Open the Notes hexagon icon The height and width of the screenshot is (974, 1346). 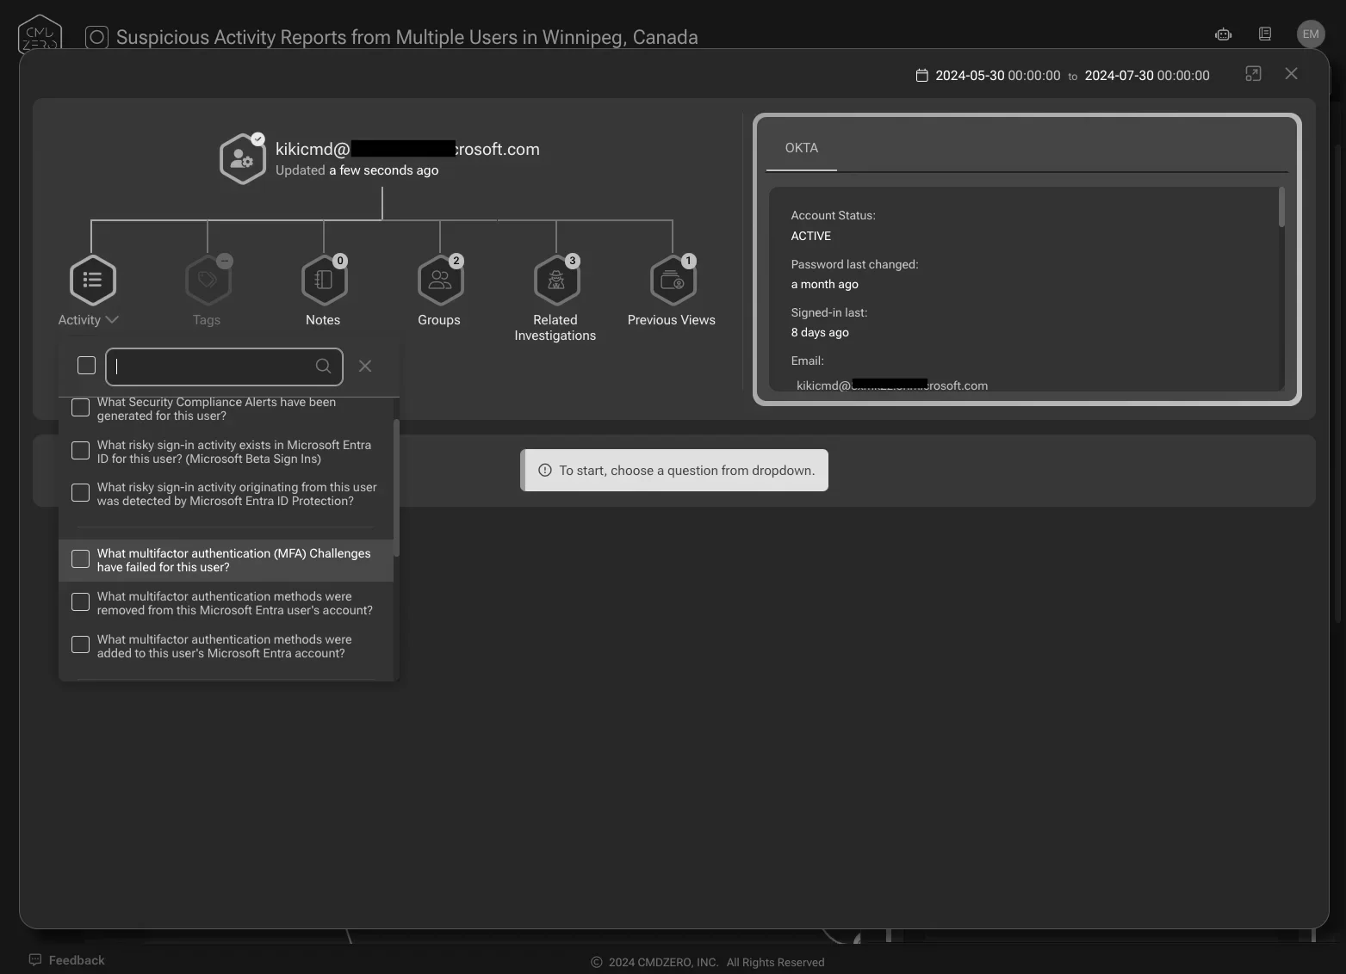(324, 280)
